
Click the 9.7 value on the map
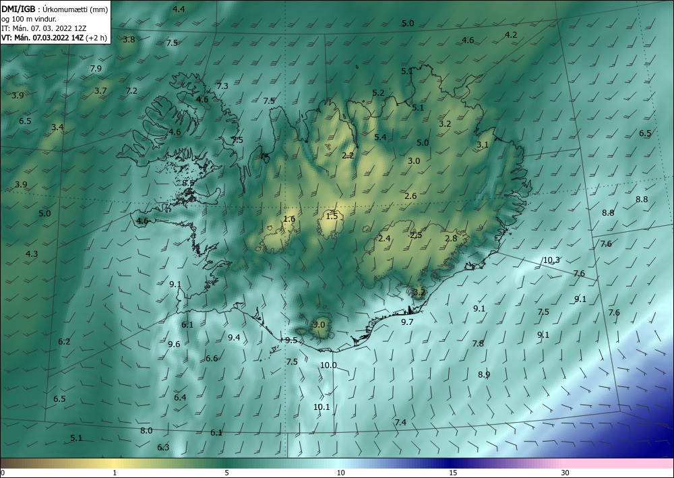pos(407,322)
